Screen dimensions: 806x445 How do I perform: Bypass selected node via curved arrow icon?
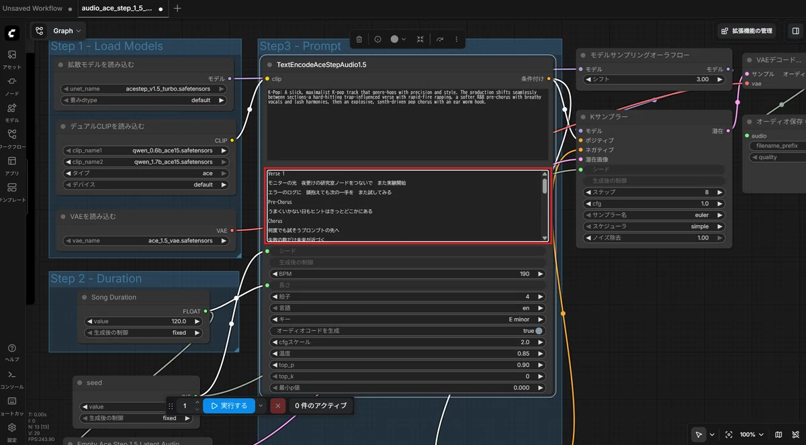[x=440, y=40]
